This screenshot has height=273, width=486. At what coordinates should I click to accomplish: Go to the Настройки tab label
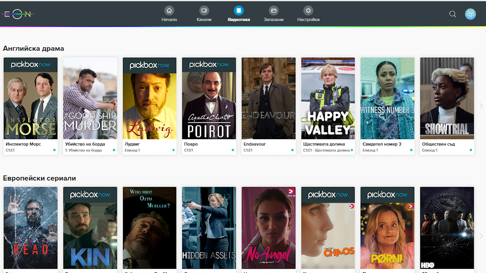[x=308, y=20]
